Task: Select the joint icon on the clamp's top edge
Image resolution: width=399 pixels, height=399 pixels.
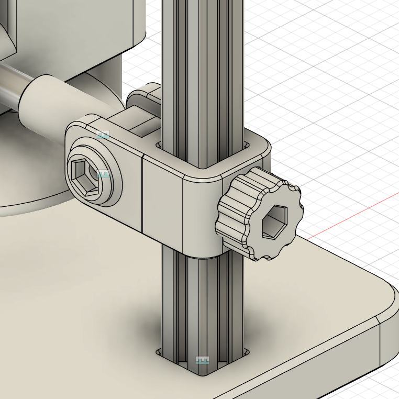Action: pos(103,135)
